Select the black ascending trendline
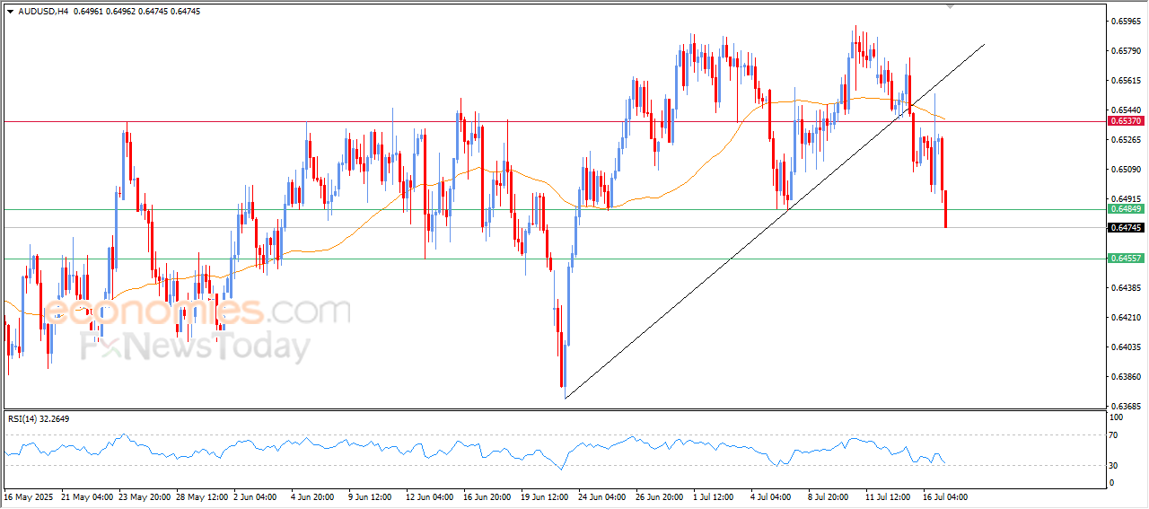This screenshot has height=509, width=1149. [776, 221]
